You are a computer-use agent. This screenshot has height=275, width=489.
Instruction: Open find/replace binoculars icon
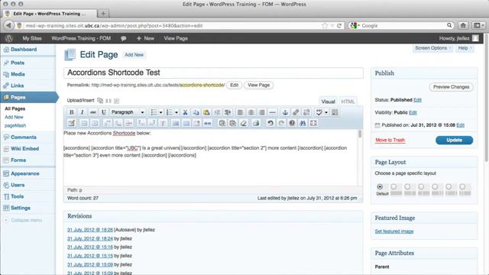303,123
